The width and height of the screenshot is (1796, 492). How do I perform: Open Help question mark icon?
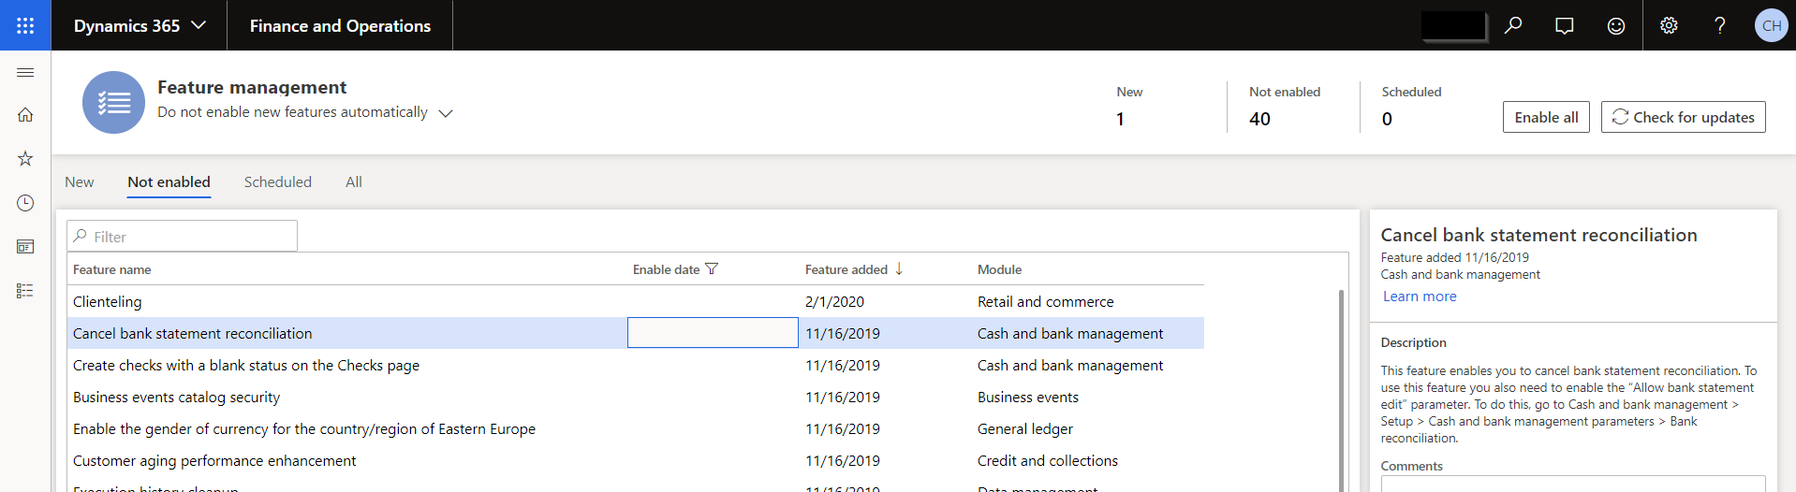(x=1720, y=25)
